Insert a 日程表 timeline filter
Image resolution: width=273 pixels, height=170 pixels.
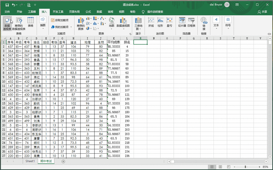pyautogui.click(x=191, y=22)
